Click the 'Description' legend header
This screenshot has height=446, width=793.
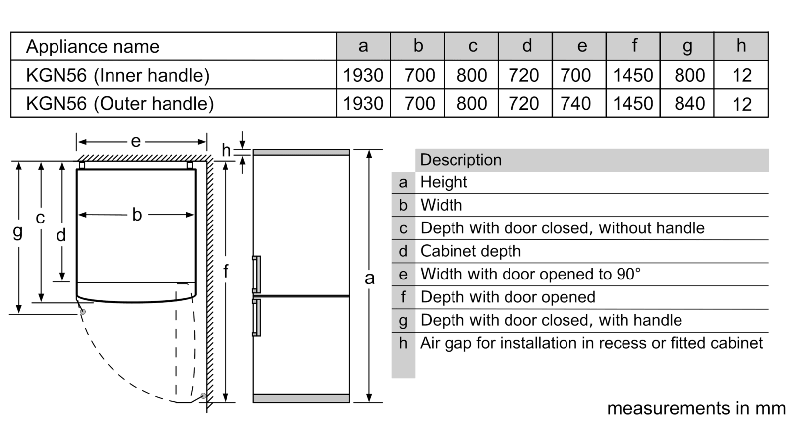[x=461, y=160]
